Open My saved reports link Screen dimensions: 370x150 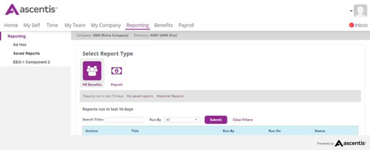click(x=140, y=96)
